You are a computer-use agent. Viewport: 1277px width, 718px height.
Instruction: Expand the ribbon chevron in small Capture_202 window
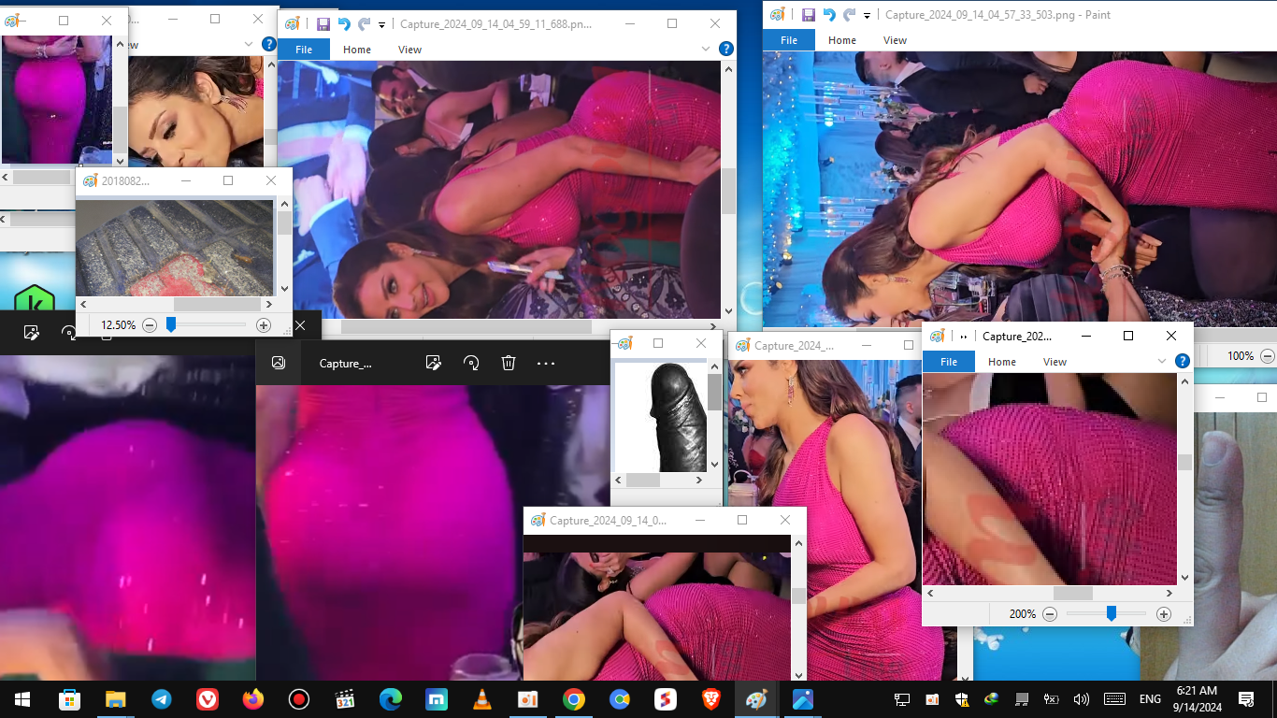1162,362
